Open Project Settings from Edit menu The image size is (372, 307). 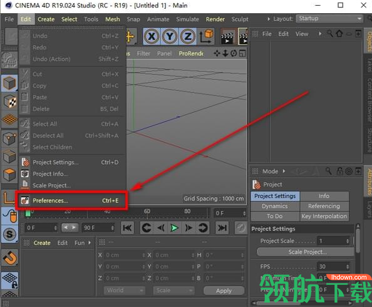click(x=72, y=162)
